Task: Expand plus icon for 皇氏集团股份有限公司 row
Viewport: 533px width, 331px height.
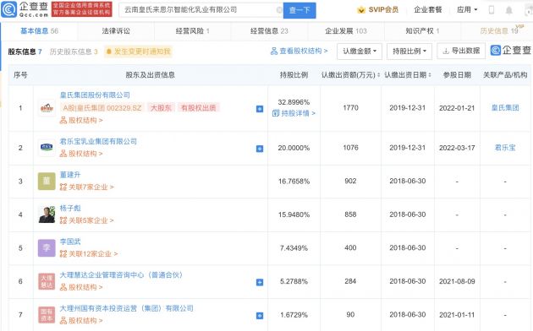Action: click(260, 109)
